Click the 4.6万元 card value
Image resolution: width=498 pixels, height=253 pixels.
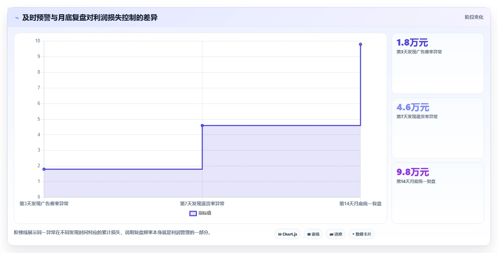[413, 107]
